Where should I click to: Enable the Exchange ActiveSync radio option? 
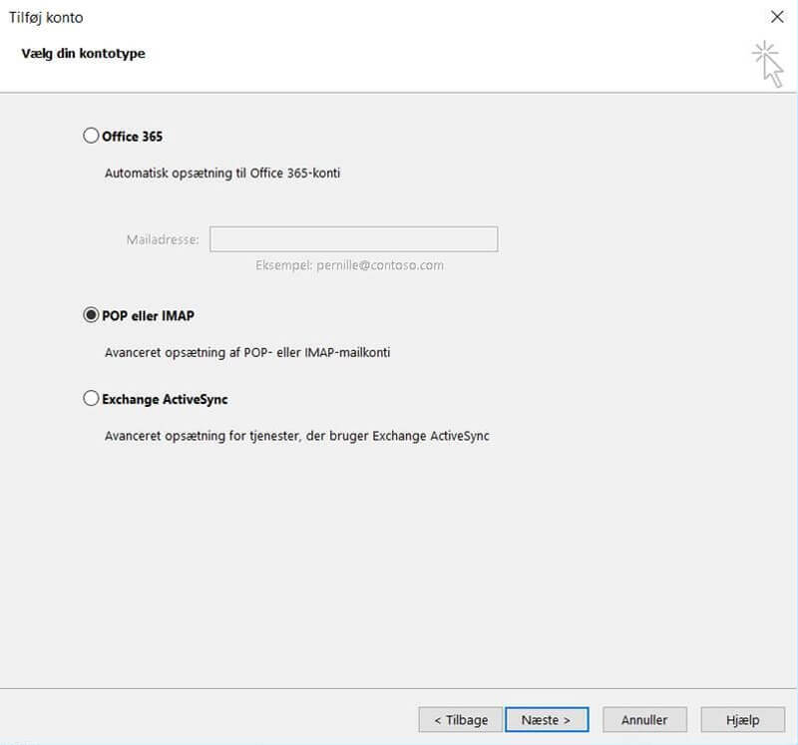click(92, 399)
